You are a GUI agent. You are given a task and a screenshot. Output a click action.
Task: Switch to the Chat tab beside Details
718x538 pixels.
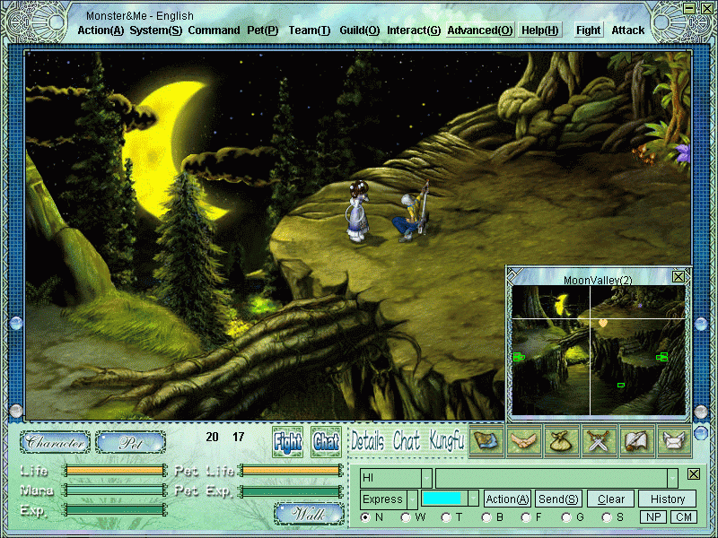tap(407, 441)
